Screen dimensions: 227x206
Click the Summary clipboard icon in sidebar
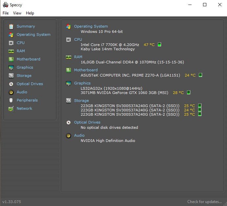[11, 26]
